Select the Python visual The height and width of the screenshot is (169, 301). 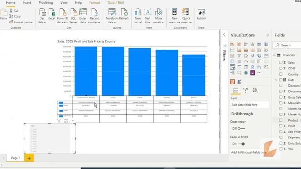pyautogui.click(x=259, y=67)
